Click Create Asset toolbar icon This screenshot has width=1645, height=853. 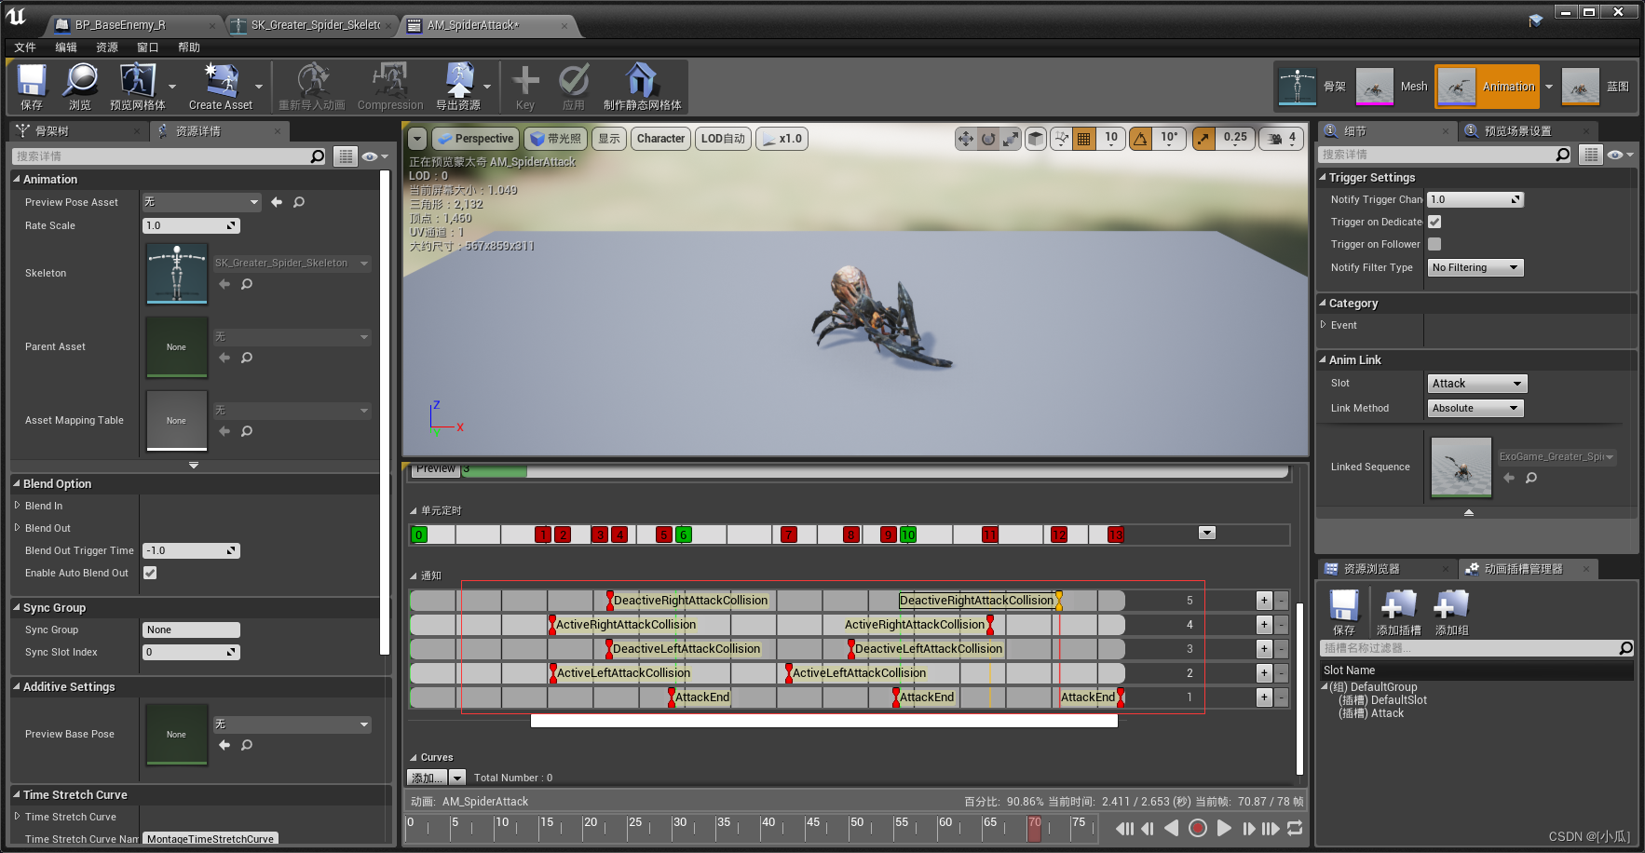(x=221, y=88)
